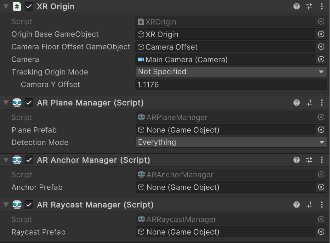This screenshot has height=243, width=330.
Task: Click the preset selector on AR Anchor Manager
Action: (309, 160)
